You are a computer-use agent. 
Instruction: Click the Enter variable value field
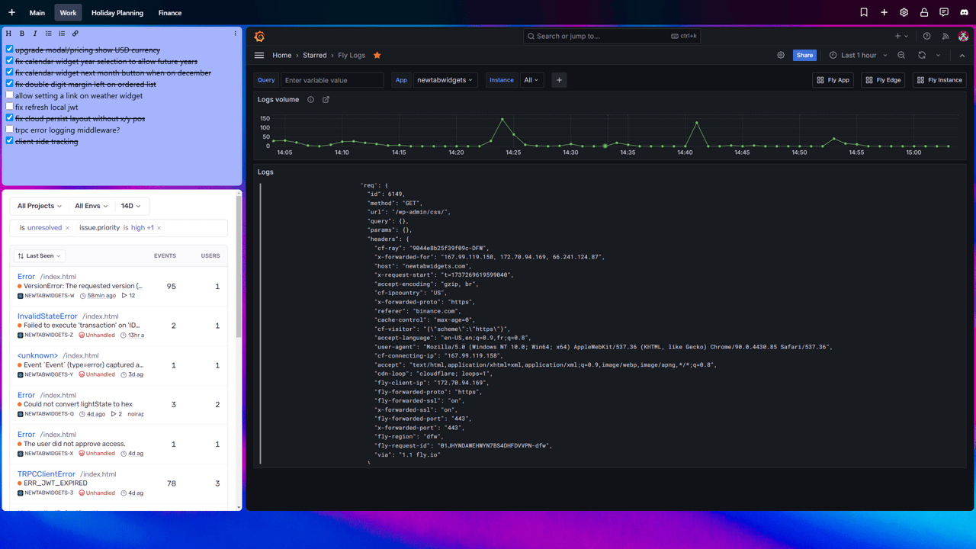coord(332,80)
